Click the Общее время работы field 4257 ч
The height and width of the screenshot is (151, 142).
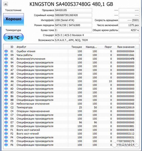point(129,30)
